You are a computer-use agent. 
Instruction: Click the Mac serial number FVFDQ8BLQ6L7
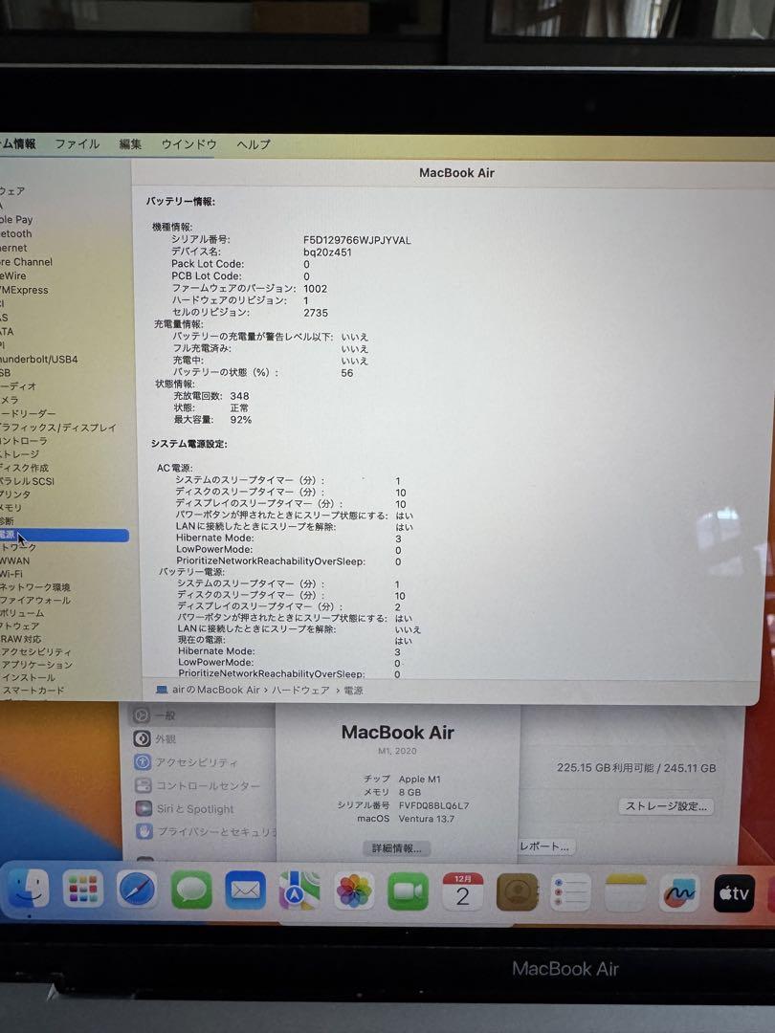tap(433, 805)
